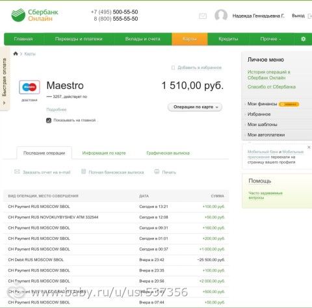Image resolution: width=312 pixels, height=308 pixels.
Task: Open Переводы и платежи menu item
Action: (x=79, y=39)
